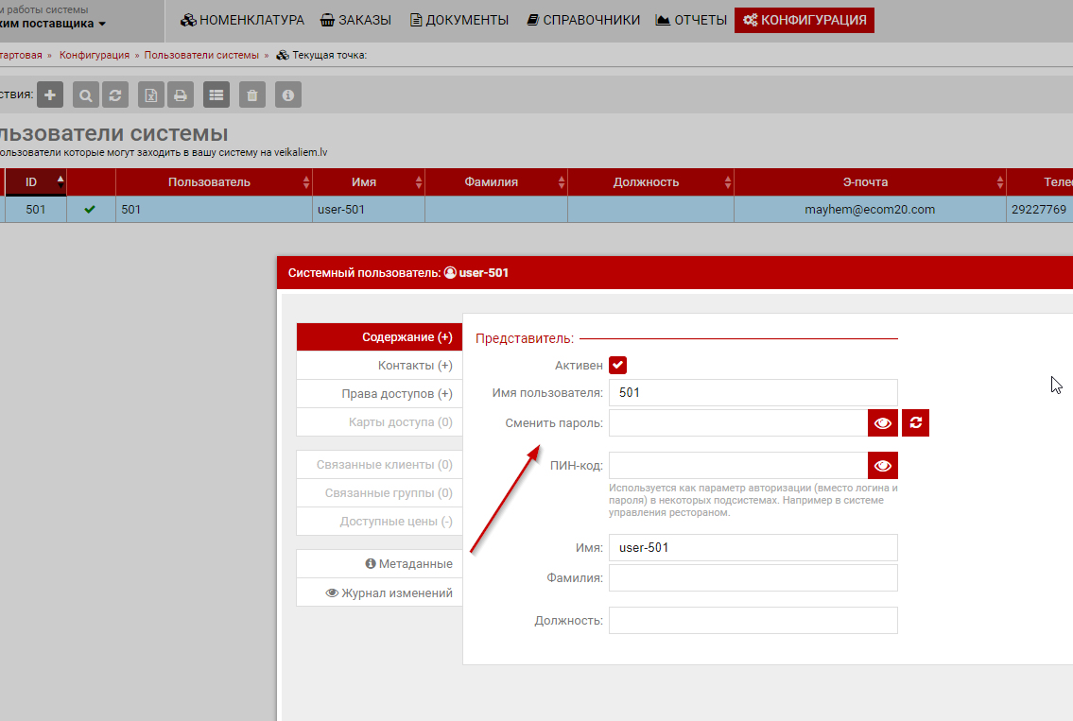Image resolution: width=1073 pixels, height=721 pixels.
Task: Click the trash delete icon
Action: pyautogui.click(x=251, y=94)
